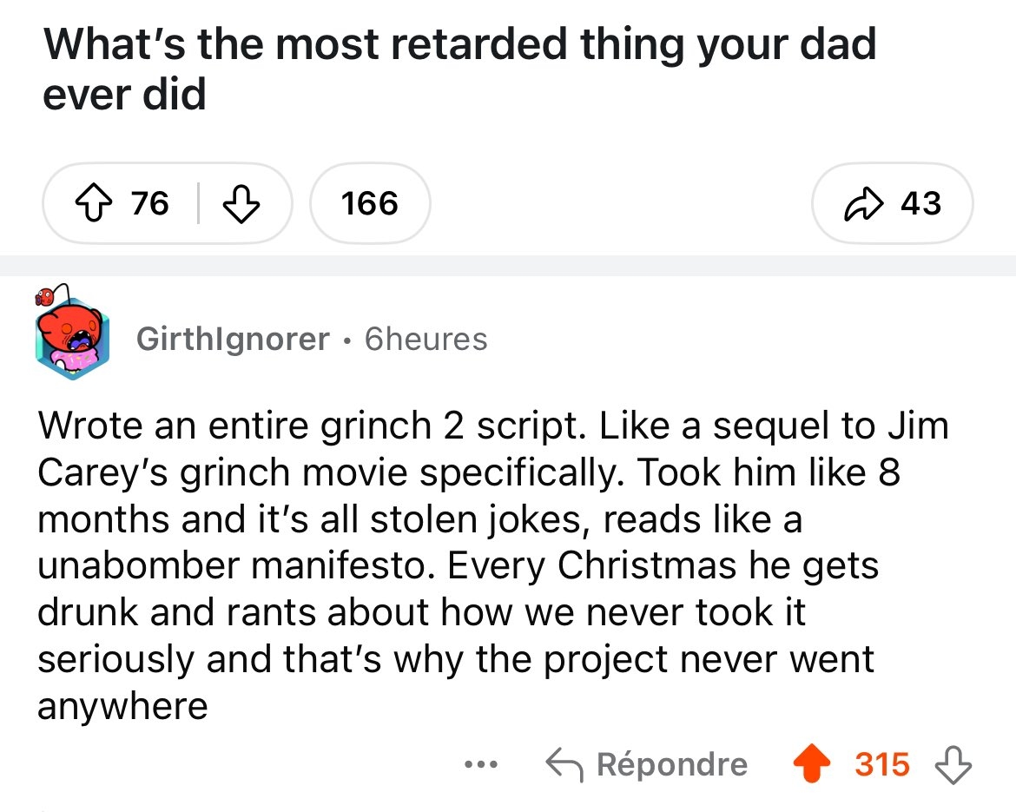Downvote the post about dads
Image resolution: width=1016 pixels, height=812 pixels.
point(241,204)
